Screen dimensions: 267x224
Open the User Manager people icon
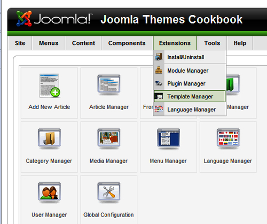point(49,192)
